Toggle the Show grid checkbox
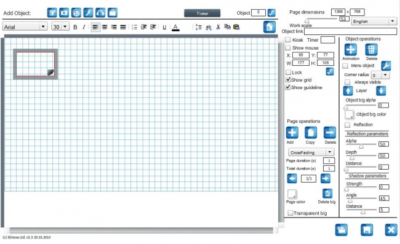The width and height of the screenshot is (400, 244). (x=288, y=80)
